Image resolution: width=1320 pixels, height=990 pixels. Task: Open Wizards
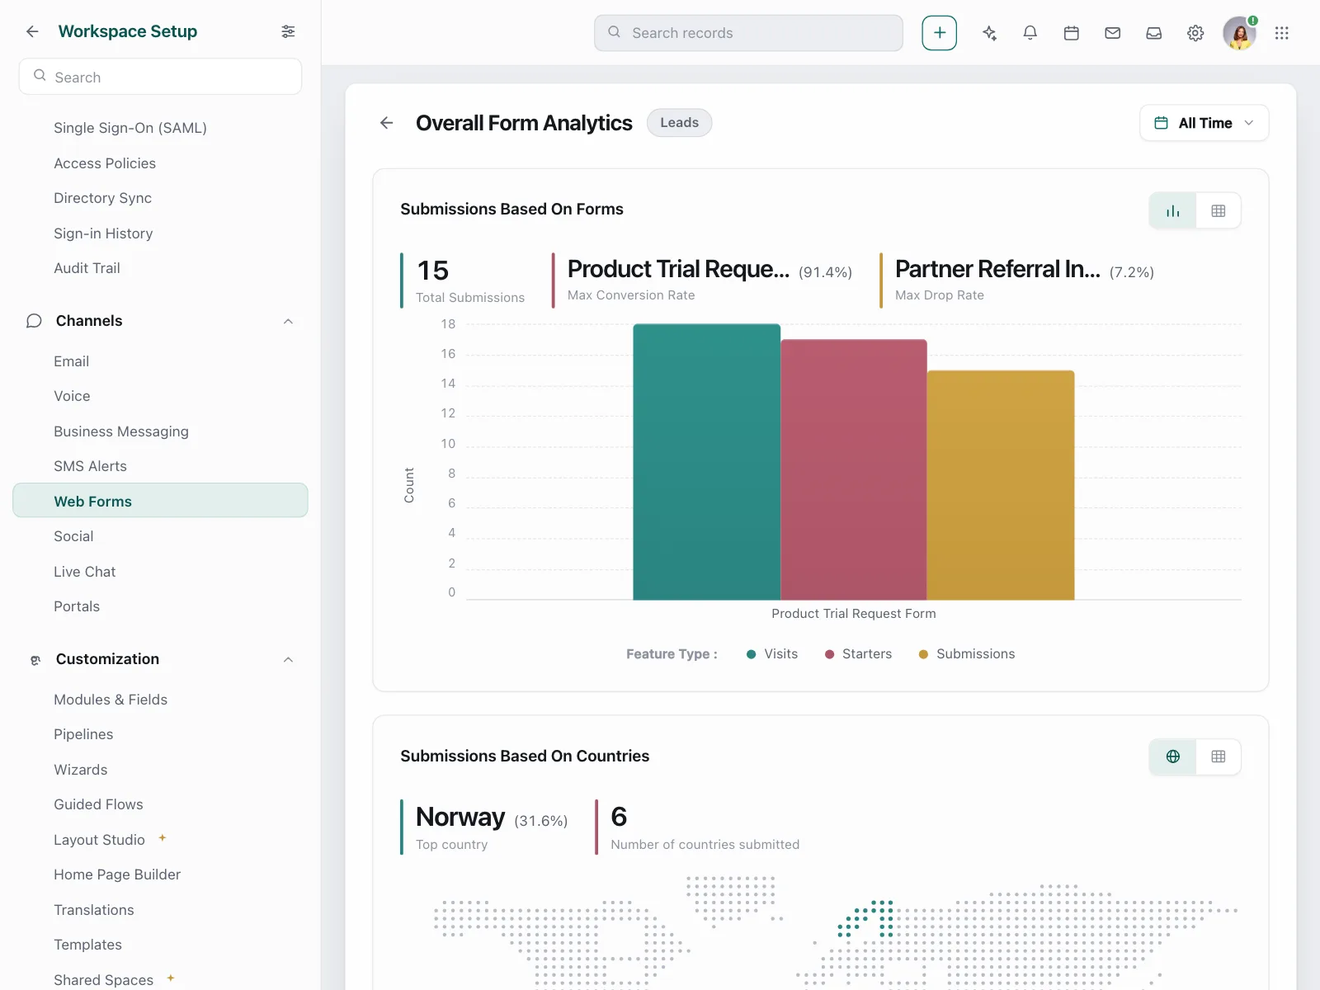pyautogui.click(x=81, y=770)
